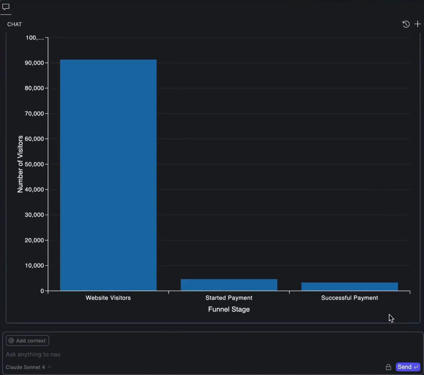Screen dimensions: 424x375
Task: Click the chat bubble panel icon
Action: coord(5,7)
